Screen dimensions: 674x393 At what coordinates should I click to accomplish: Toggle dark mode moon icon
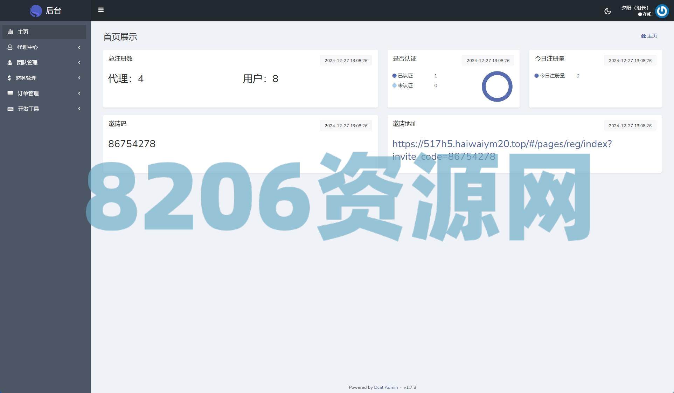[x=607, y=11]
